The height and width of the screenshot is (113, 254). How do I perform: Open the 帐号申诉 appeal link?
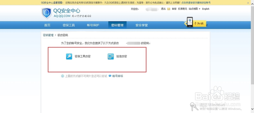118,76
